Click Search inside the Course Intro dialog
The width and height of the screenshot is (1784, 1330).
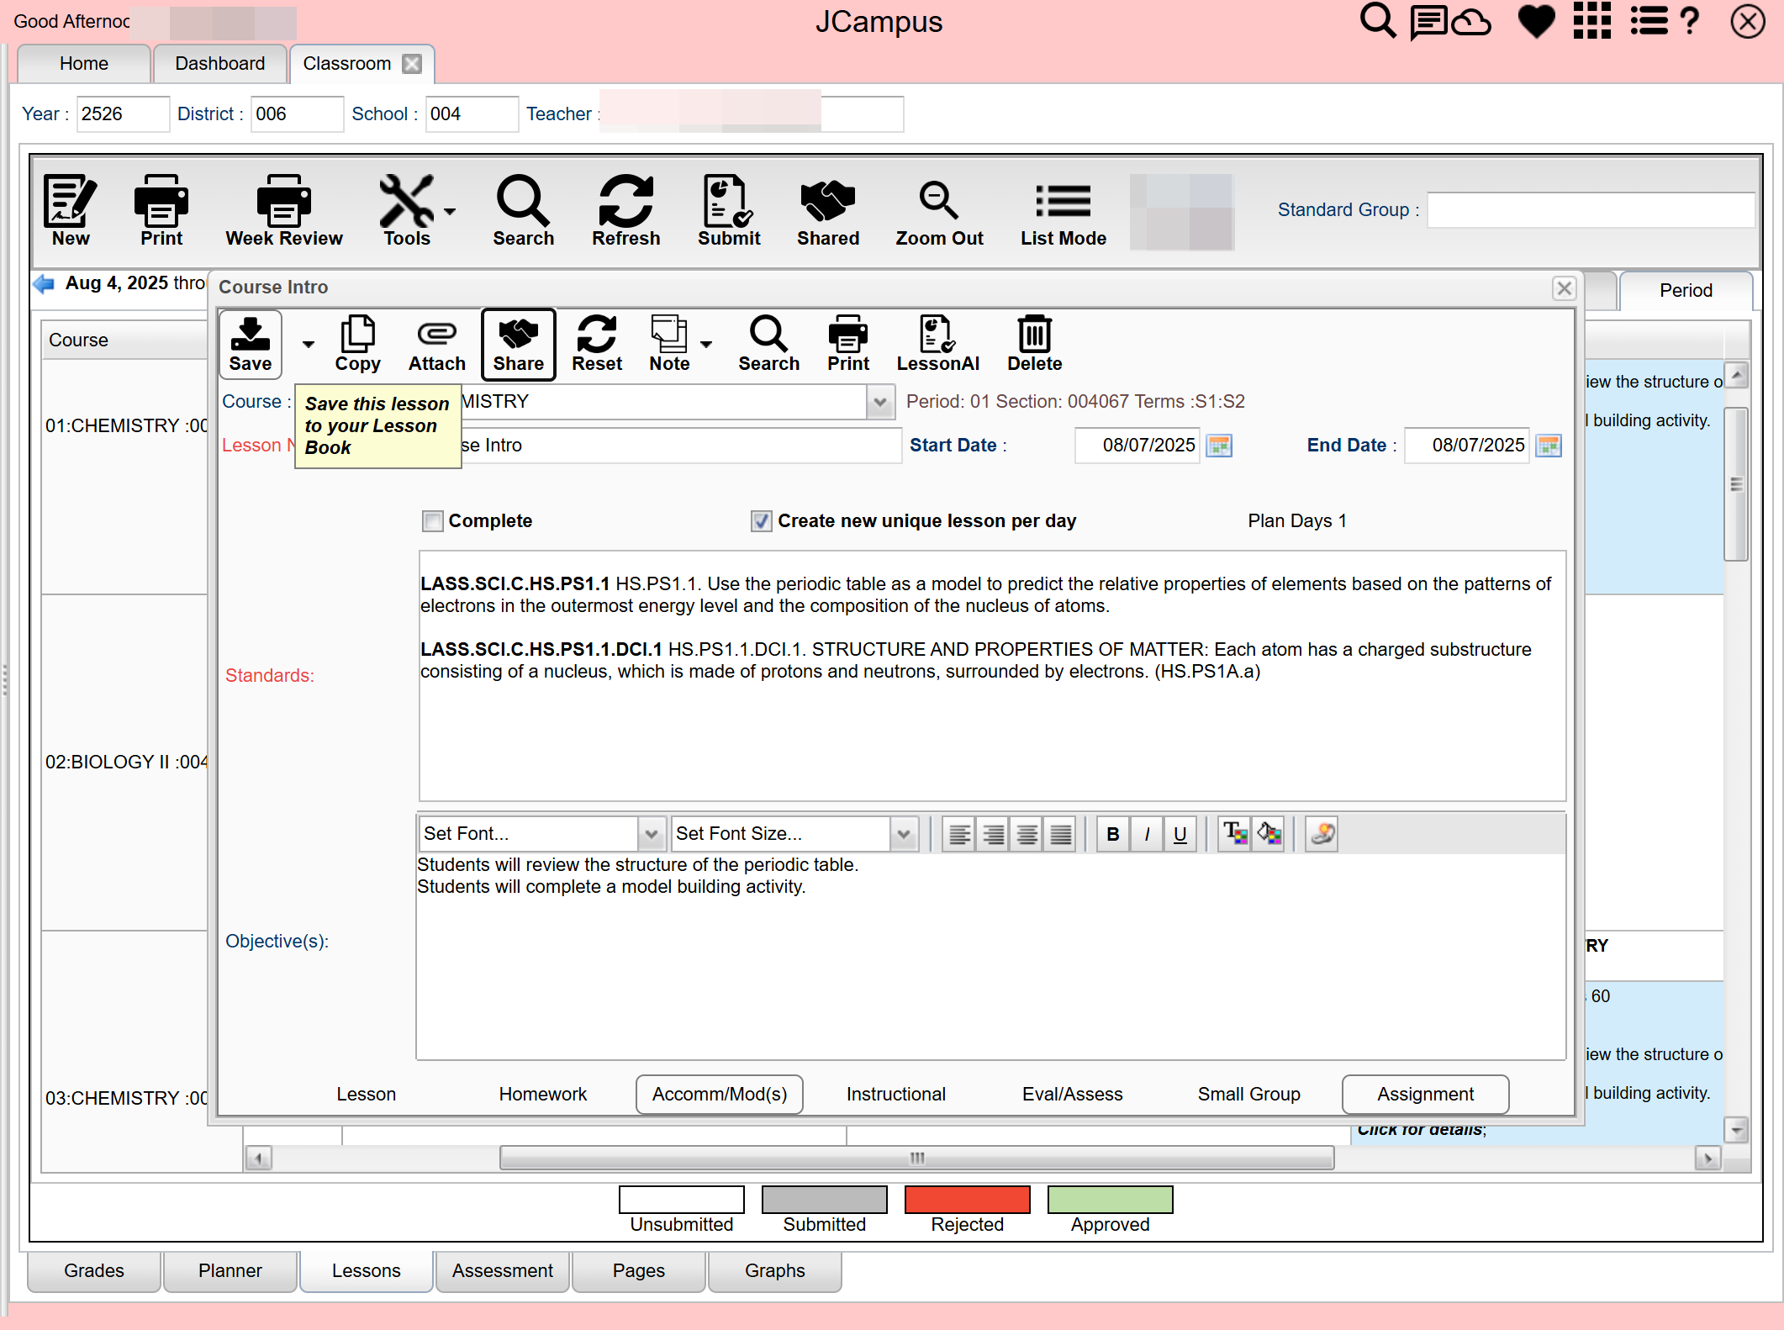point(768,344)
